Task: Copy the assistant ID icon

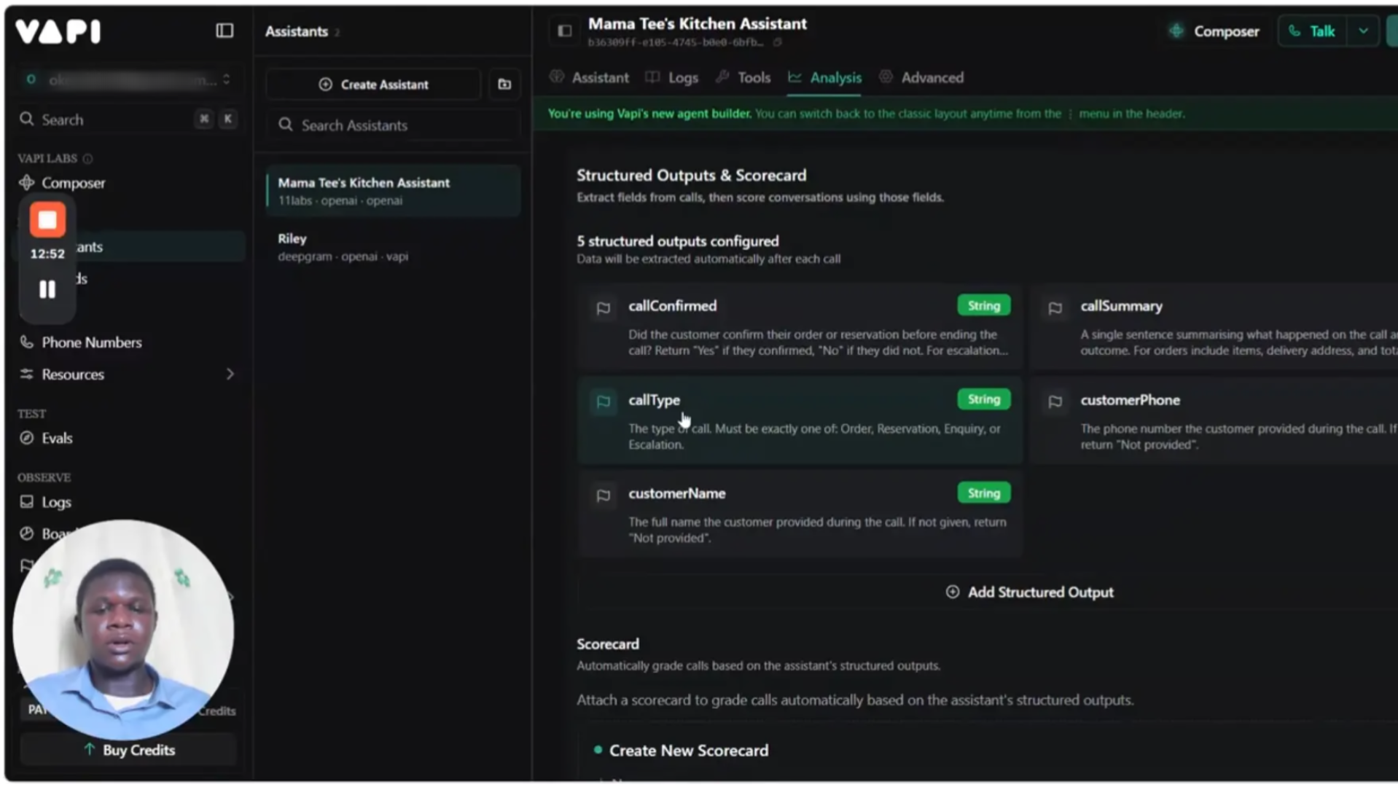Action: point(778,42)
